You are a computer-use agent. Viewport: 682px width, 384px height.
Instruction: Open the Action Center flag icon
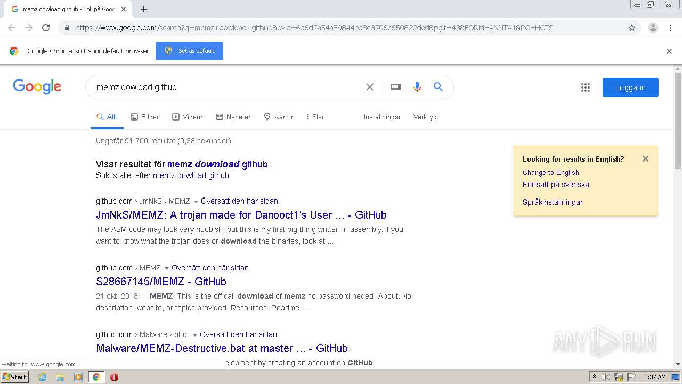pos(631,377)
